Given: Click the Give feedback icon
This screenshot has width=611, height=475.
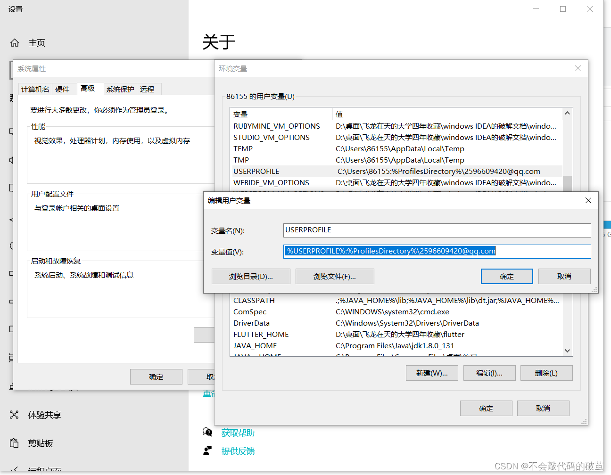Looking at the screenshot, I should 207,451.
